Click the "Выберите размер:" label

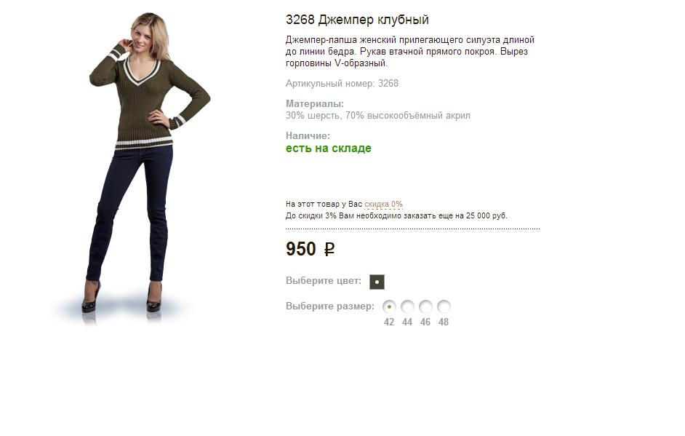click(x=330, y=306)
